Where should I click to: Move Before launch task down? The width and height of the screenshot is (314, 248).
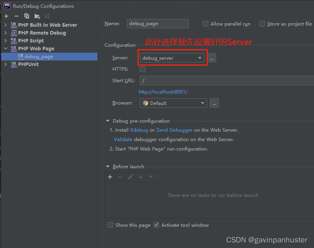pos(151,177)
